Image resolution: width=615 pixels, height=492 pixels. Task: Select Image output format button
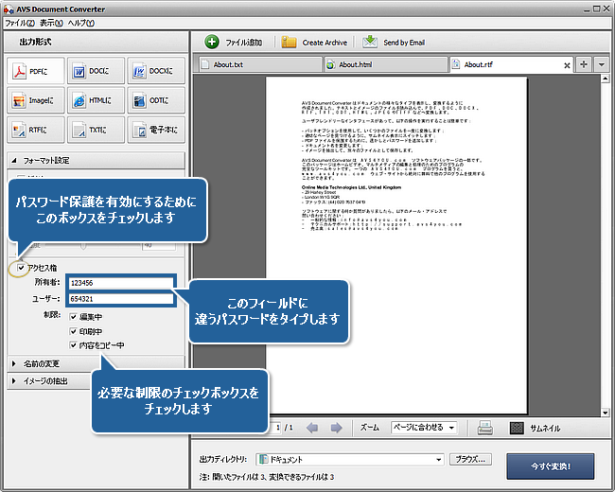tap(36, 100)
